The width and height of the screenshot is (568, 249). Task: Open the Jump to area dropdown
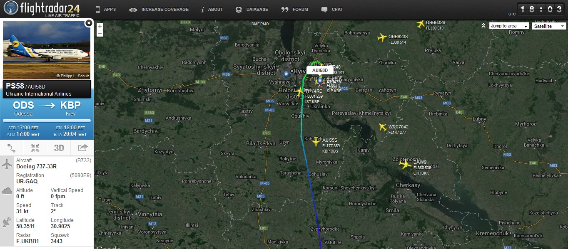coord(509,26)
